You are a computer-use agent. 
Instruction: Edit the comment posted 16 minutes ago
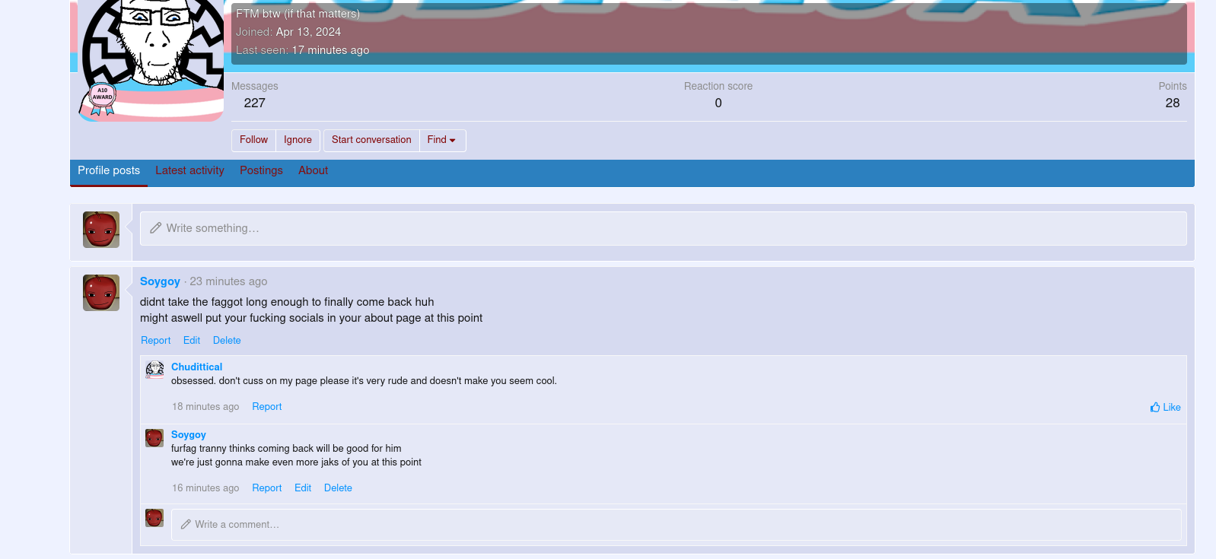[303, 488]
